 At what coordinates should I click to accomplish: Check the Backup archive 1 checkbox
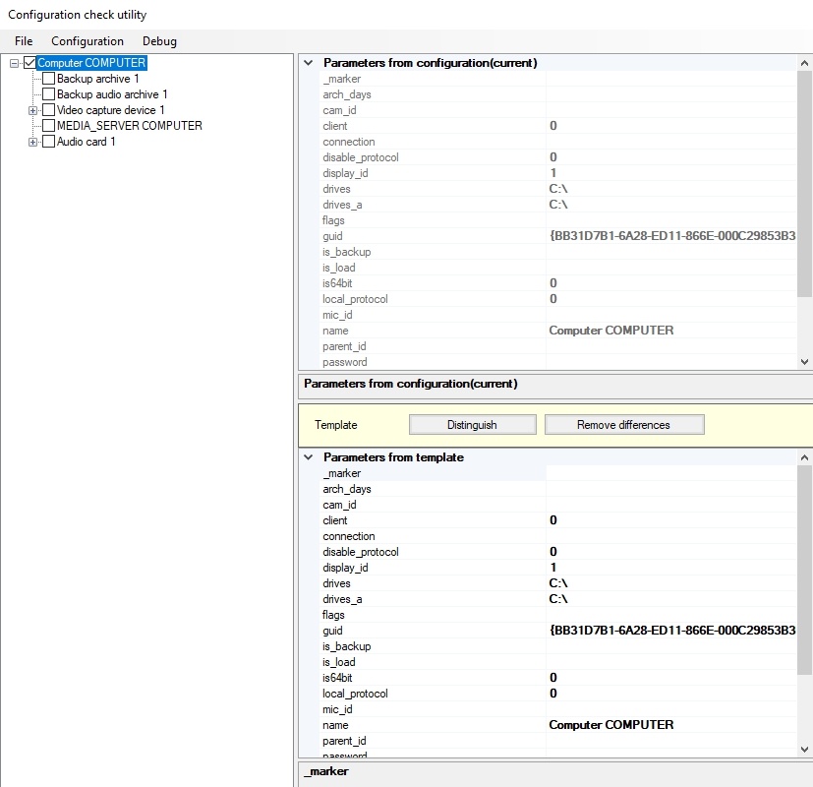click(48, 79)
